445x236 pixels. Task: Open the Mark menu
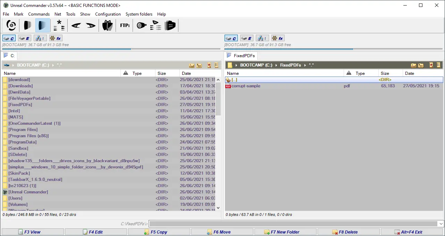click(x=19, y=14)
